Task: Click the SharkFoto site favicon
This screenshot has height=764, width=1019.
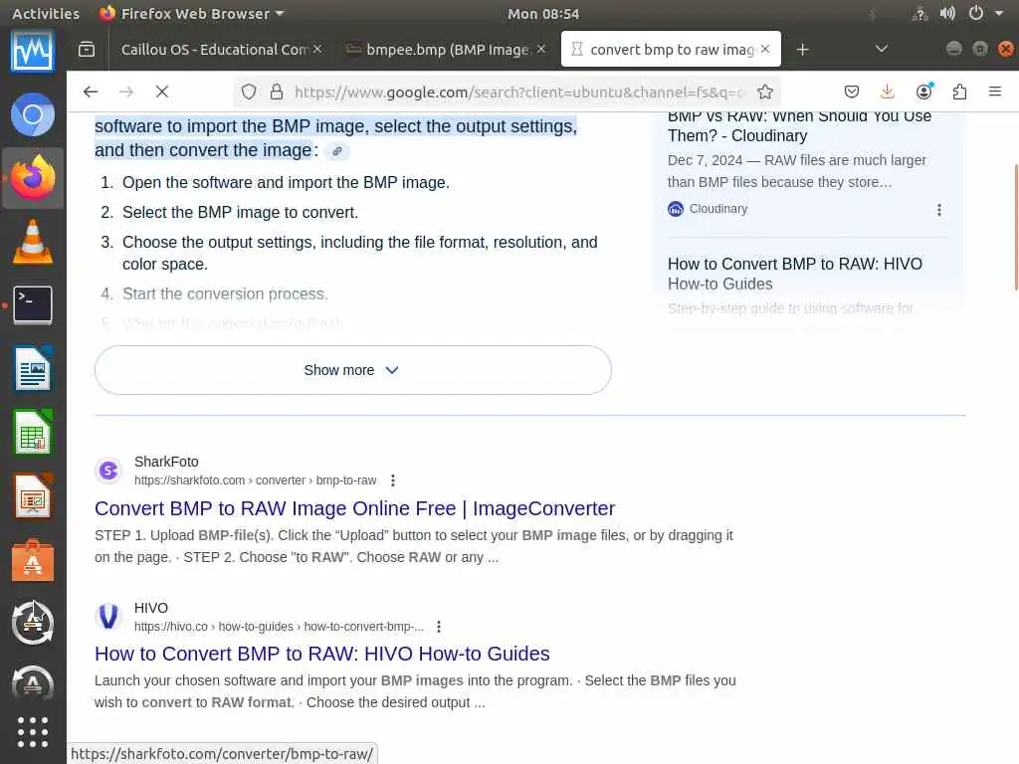Action: (108, 471)
